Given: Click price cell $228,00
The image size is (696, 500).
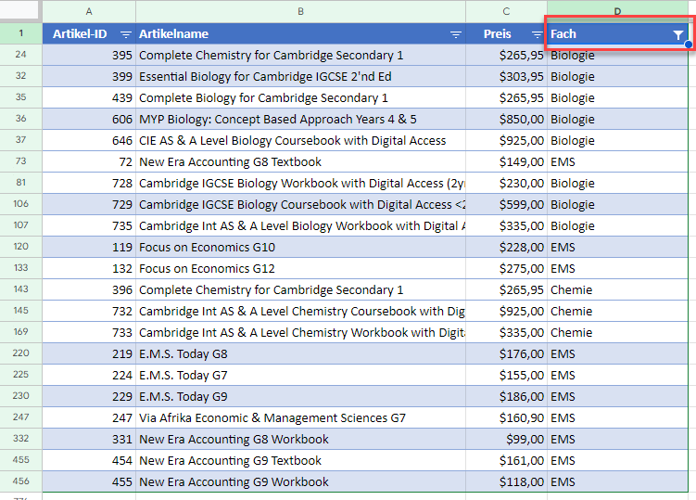Looking at the screenshot, I should coord(506,247).
